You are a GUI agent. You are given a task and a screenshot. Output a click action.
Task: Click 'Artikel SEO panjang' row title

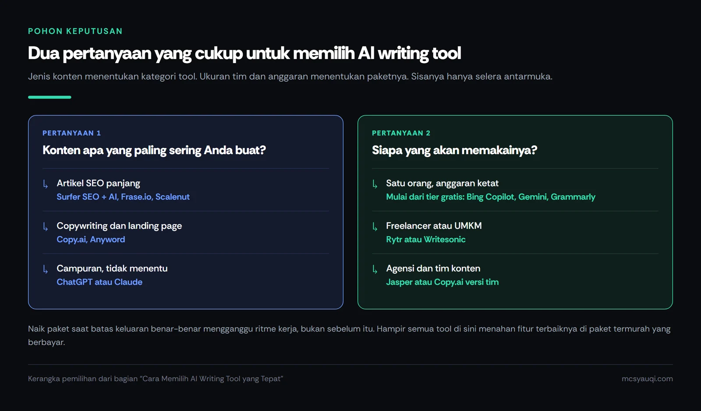coord(99,183)
